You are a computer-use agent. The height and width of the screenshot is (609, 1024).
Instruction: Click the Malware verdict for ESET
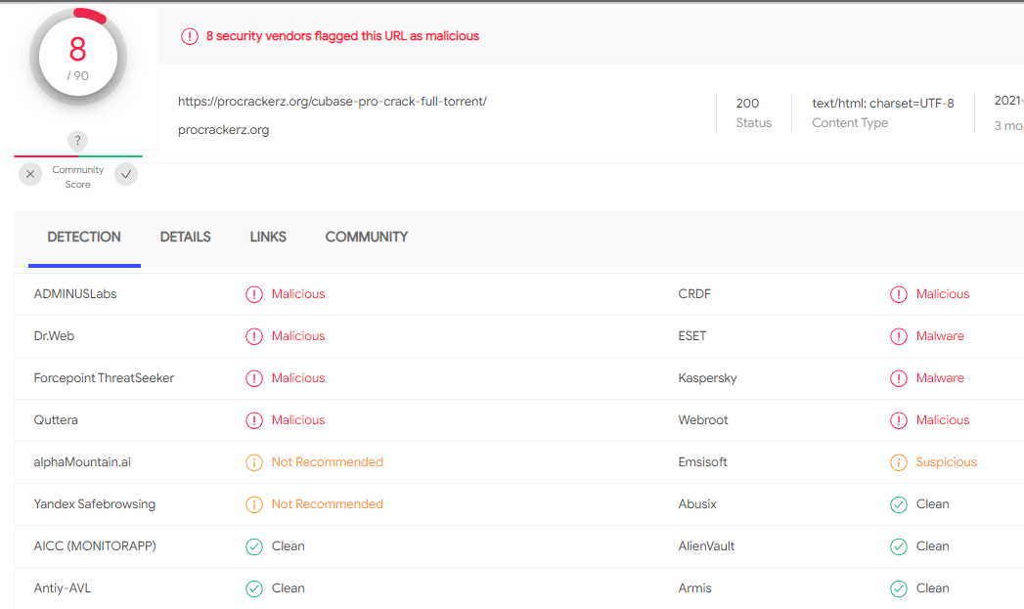click(940, 335)
